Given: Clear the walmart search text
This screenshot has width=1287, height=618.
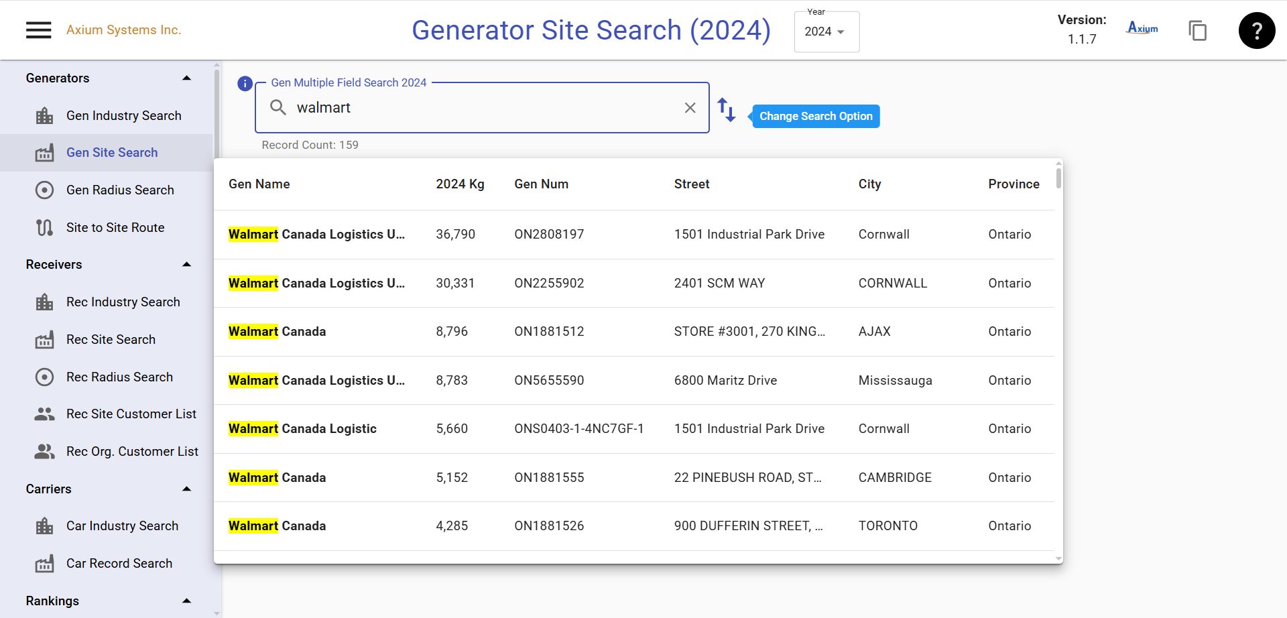Looking at the screenshot, I should (690, 108).
